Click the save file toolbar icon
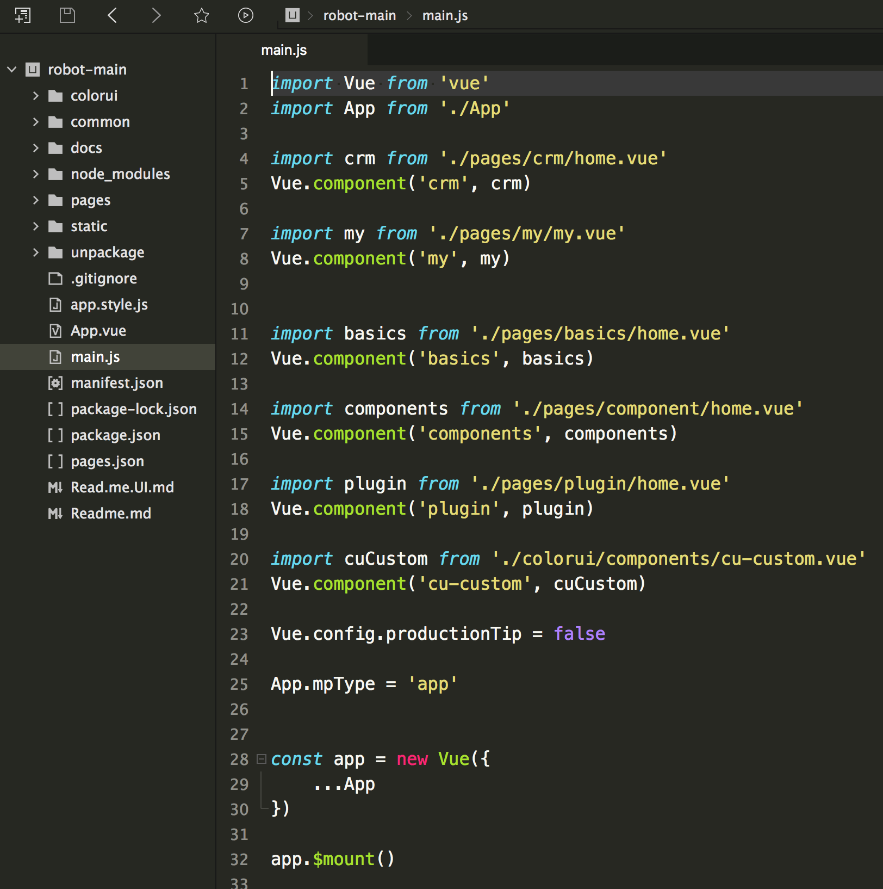Image resolution: width=883 pixels, height=889 pixels. pyautogui.click(x=67, y=15)
